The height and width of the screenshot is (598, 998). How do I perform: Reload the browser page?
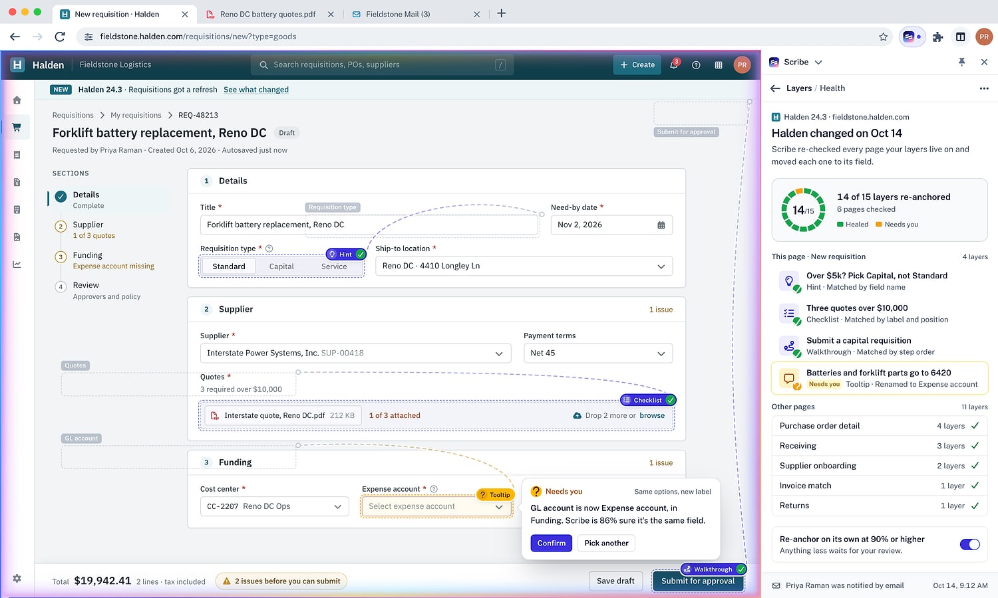click(60, 37)
